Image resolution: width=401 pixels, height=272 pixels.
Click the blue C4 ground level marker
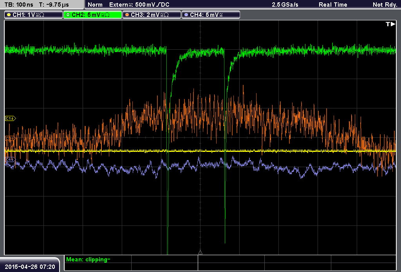coord(10,160)
